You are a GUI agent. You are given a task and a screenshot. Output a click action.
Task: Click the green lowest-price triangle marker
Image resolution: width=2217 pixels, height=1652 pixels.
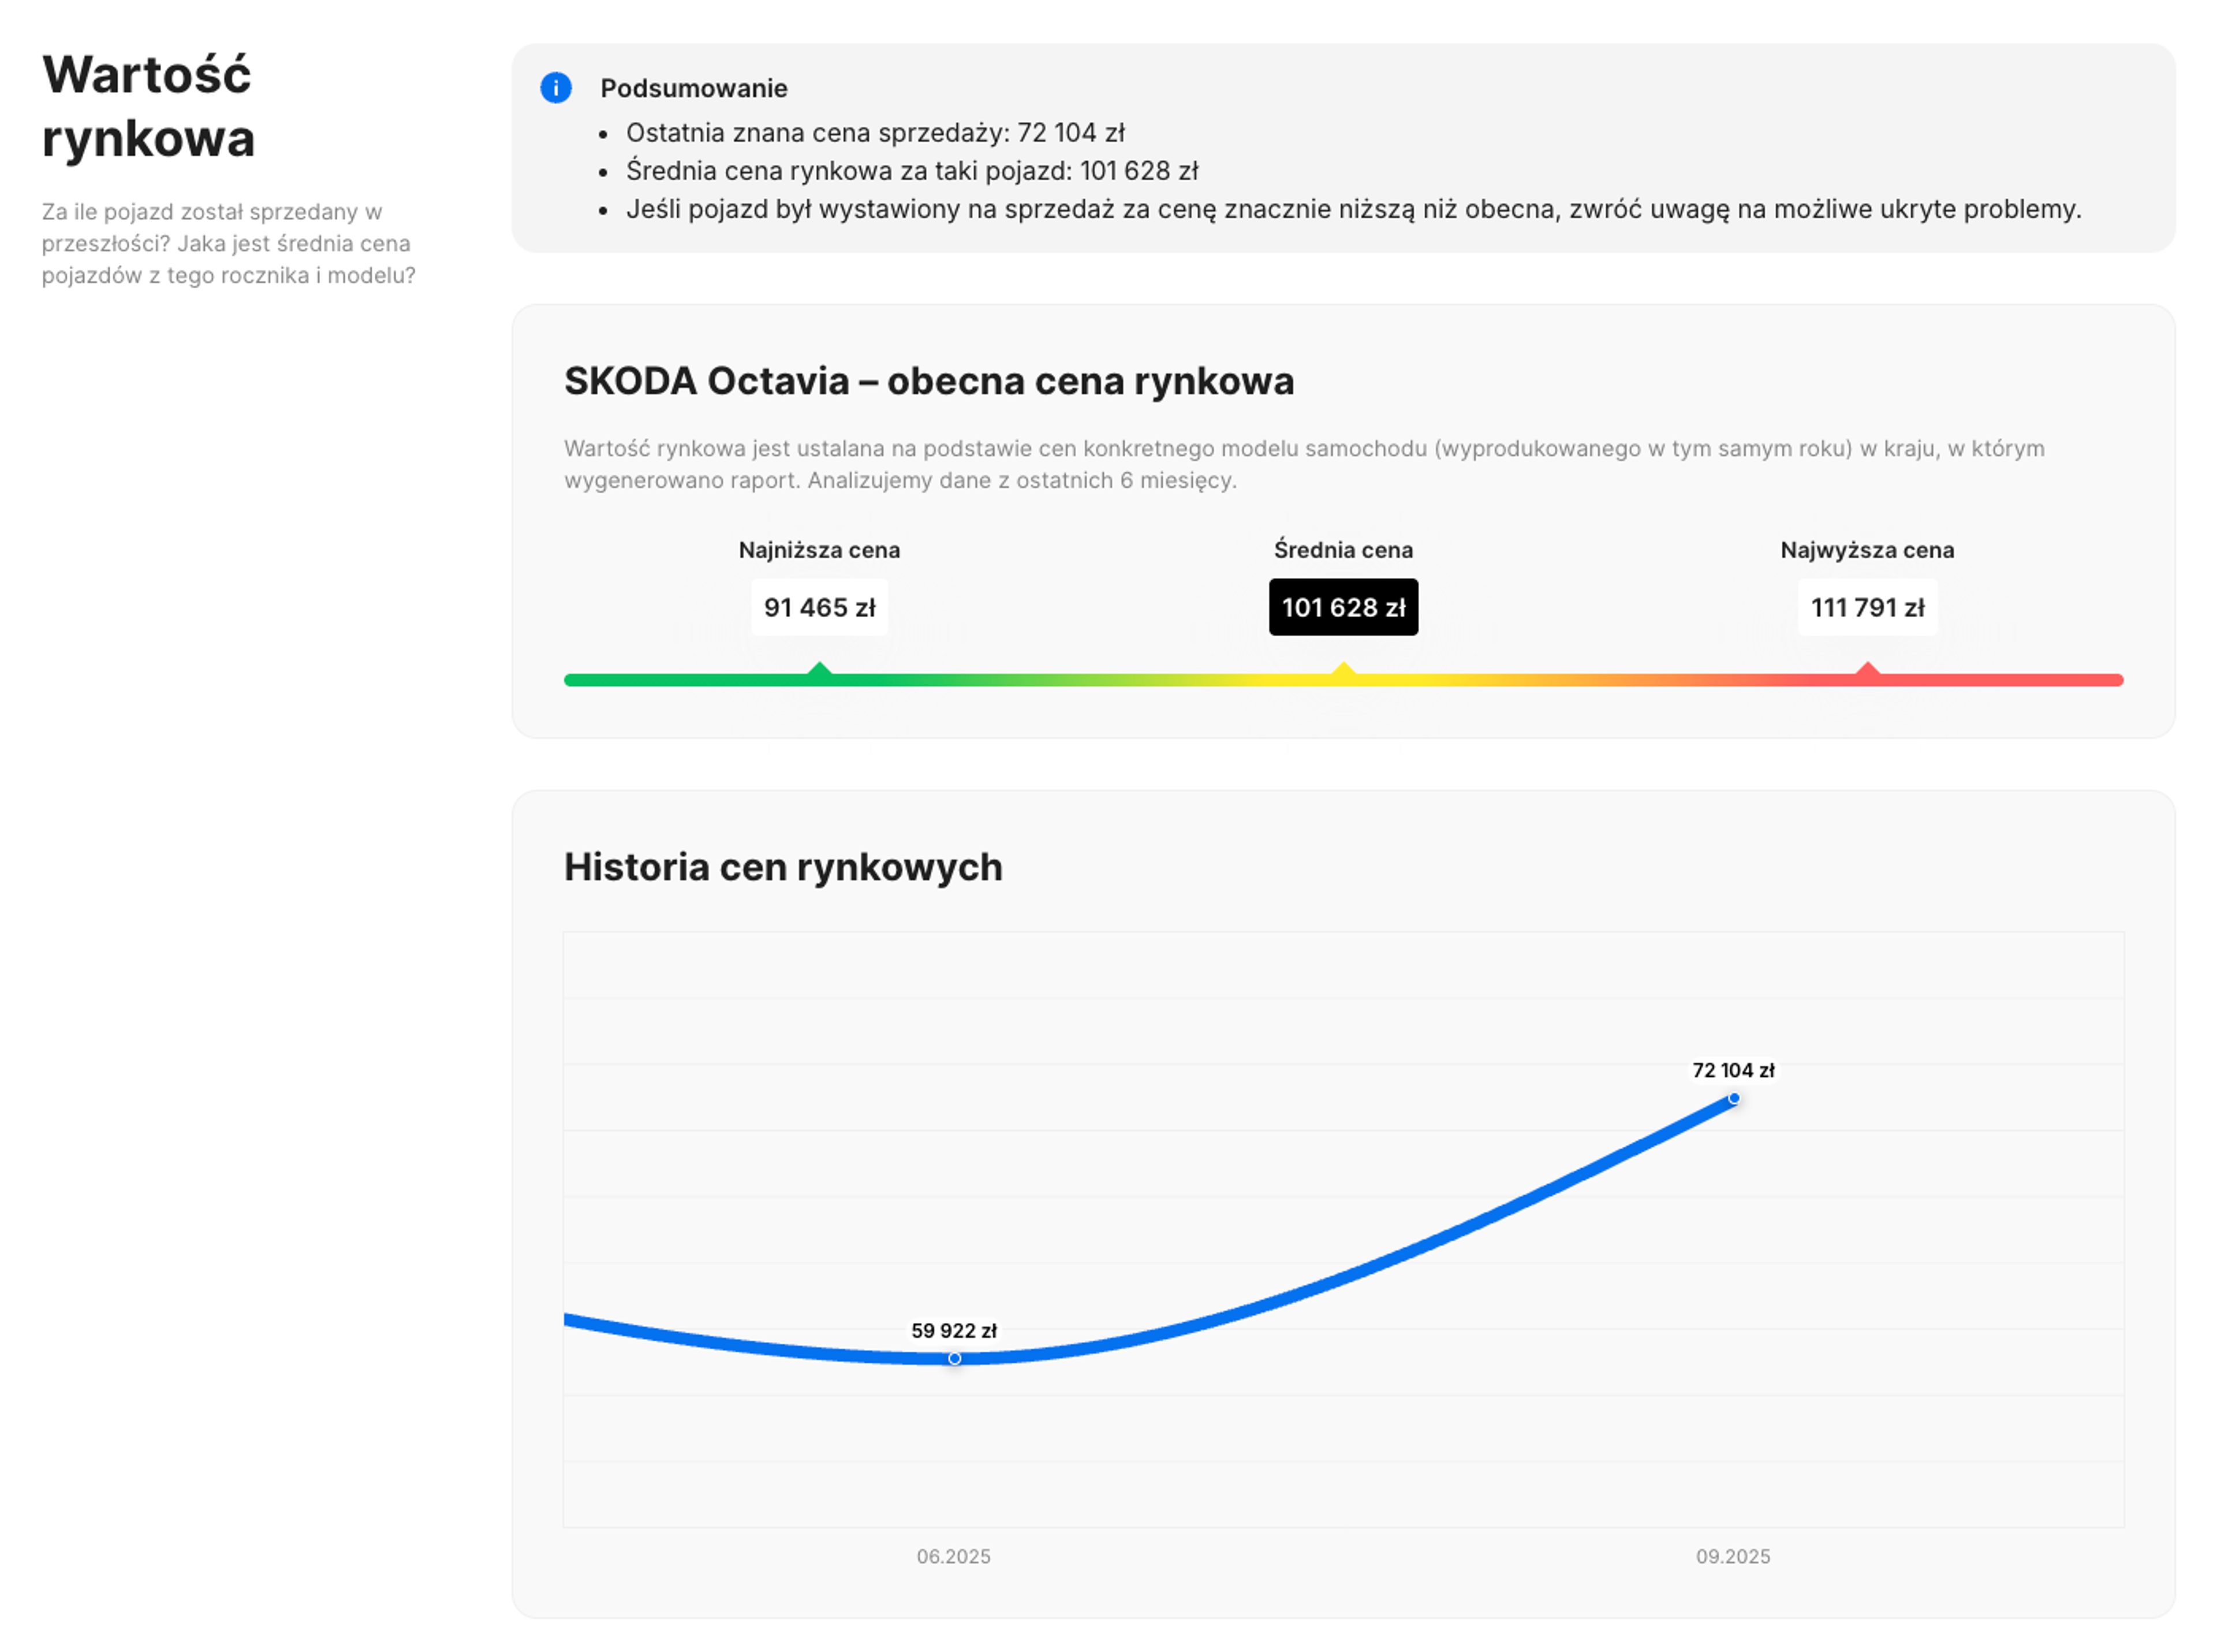(819, 670)
